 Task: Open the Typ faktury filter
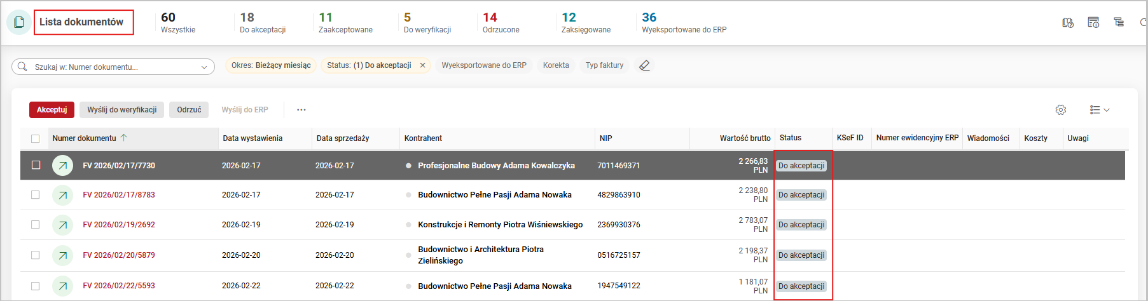[x=604, y=65]
